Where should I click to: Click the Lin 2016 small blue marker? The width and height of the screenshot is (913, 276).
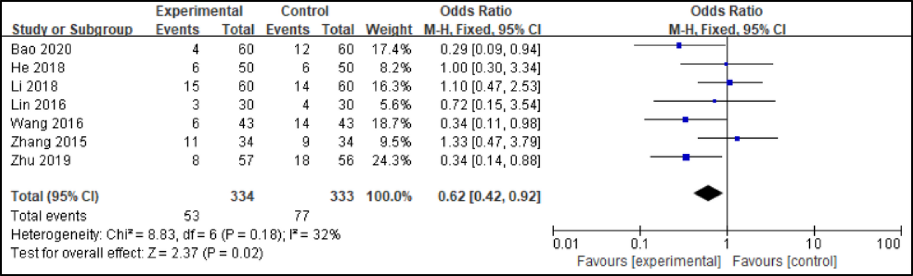tap(714, 101)
